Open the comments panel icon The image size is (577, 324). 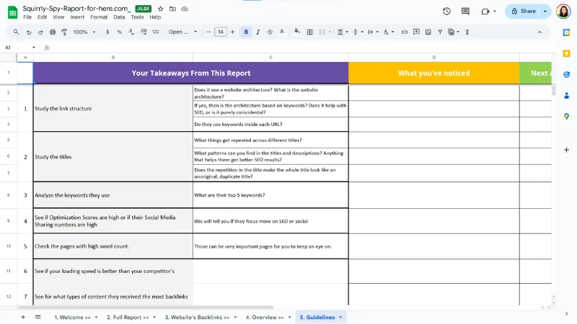click(465, 11)
